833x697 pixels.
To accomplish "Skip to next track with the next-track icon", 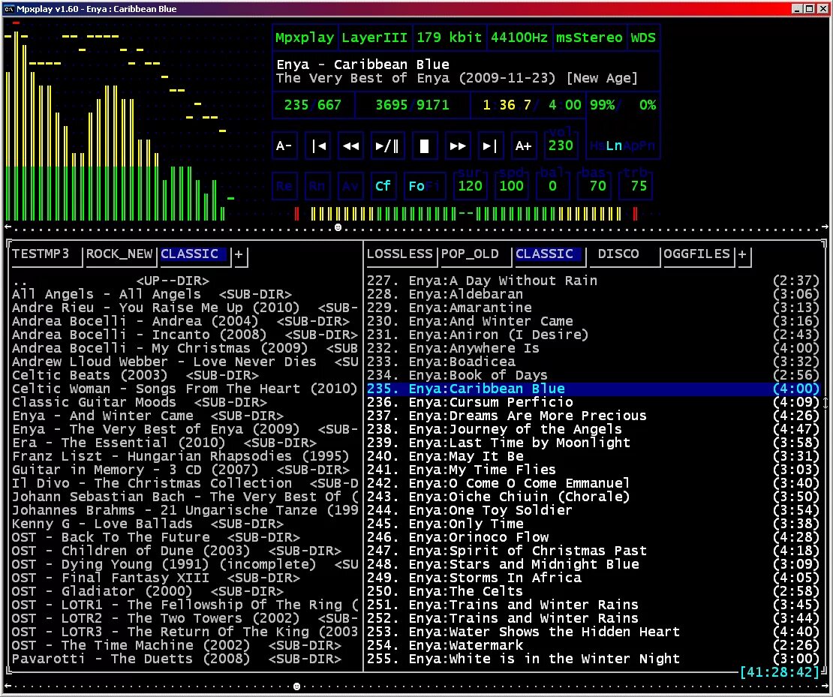I will pyautogui.click(x=490, y=146).
